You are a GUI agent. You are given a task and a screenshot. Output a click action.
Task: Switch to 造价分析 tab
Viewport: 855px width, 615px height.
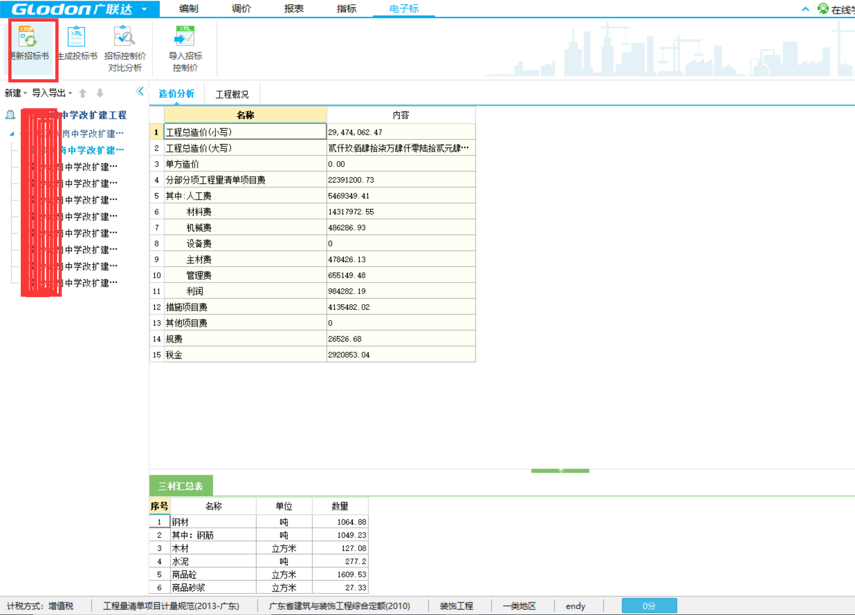click(x=177, y=94)
